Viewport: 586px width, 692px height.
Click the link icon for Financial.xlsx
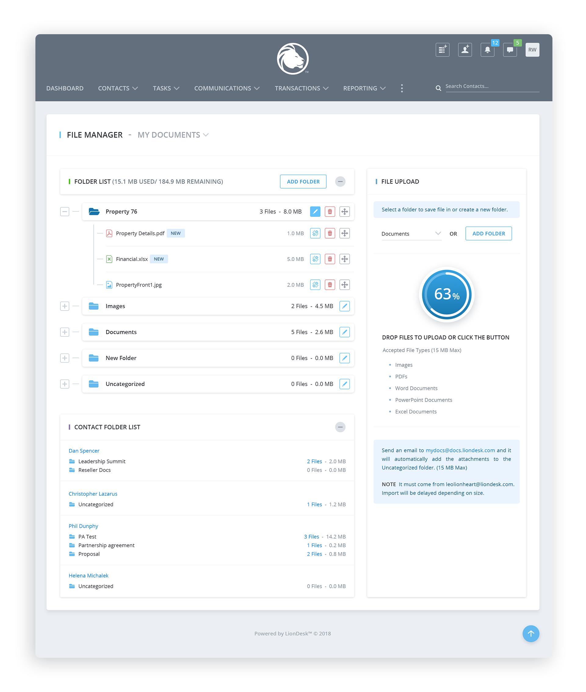(315, 259)
